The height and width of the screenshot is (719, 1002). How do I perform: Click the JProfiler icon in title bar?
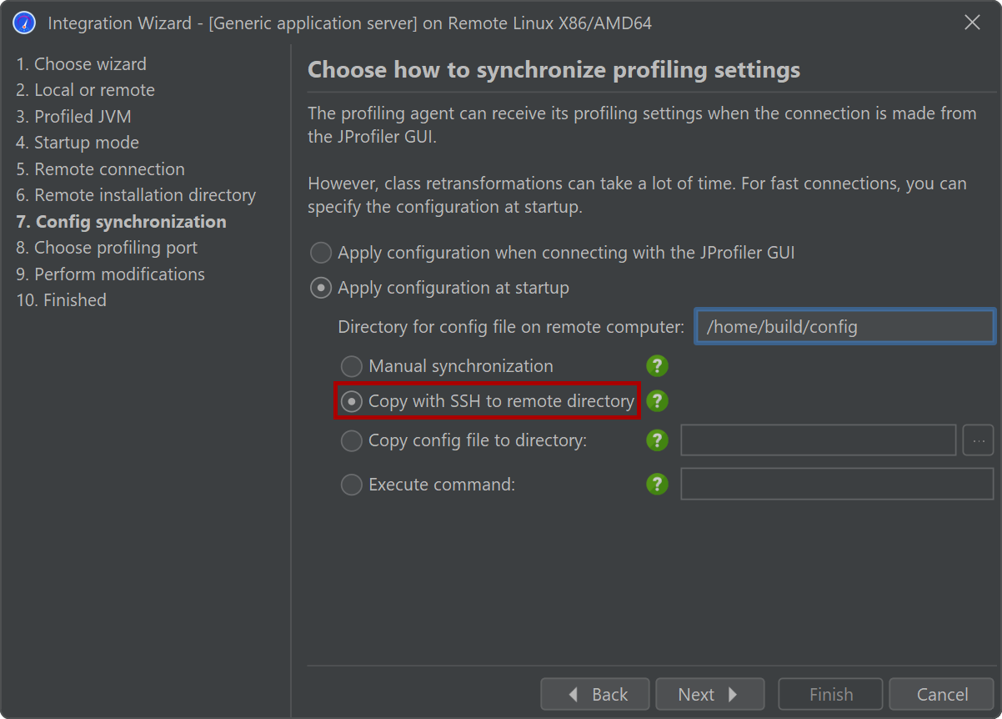24,23
